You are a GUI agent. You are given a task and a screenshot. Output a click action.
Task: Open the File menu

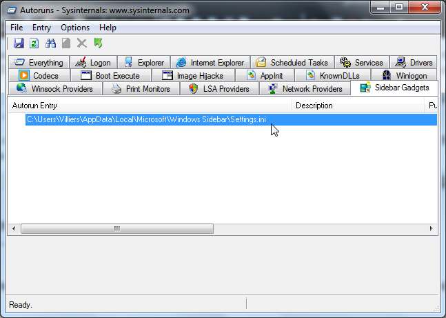17,28
